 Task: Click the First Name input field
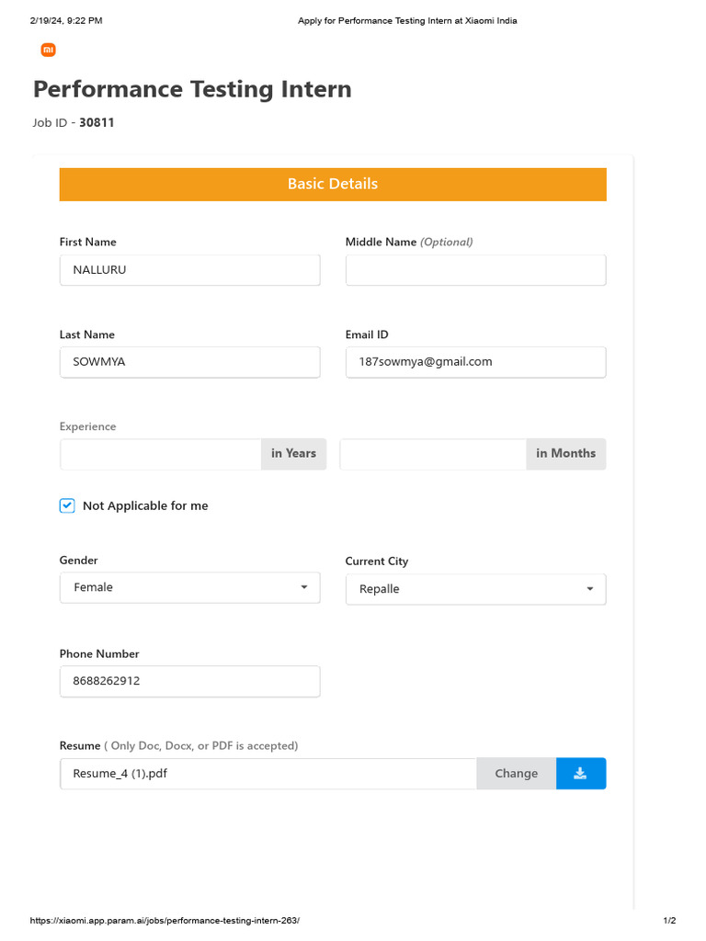[x=189, y=270]
